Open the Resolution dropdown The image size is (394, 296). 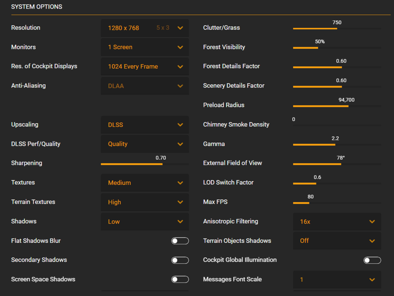click(x=145, y=28)
